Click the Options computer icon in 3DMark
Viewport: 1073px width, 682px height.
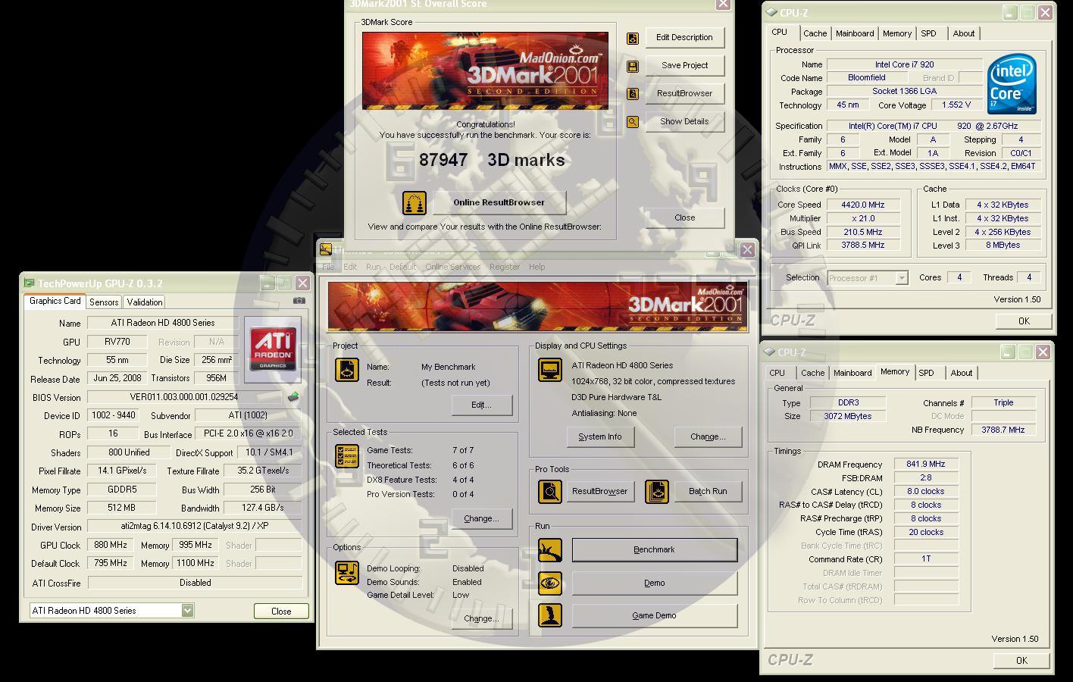(x=347, y=573)
